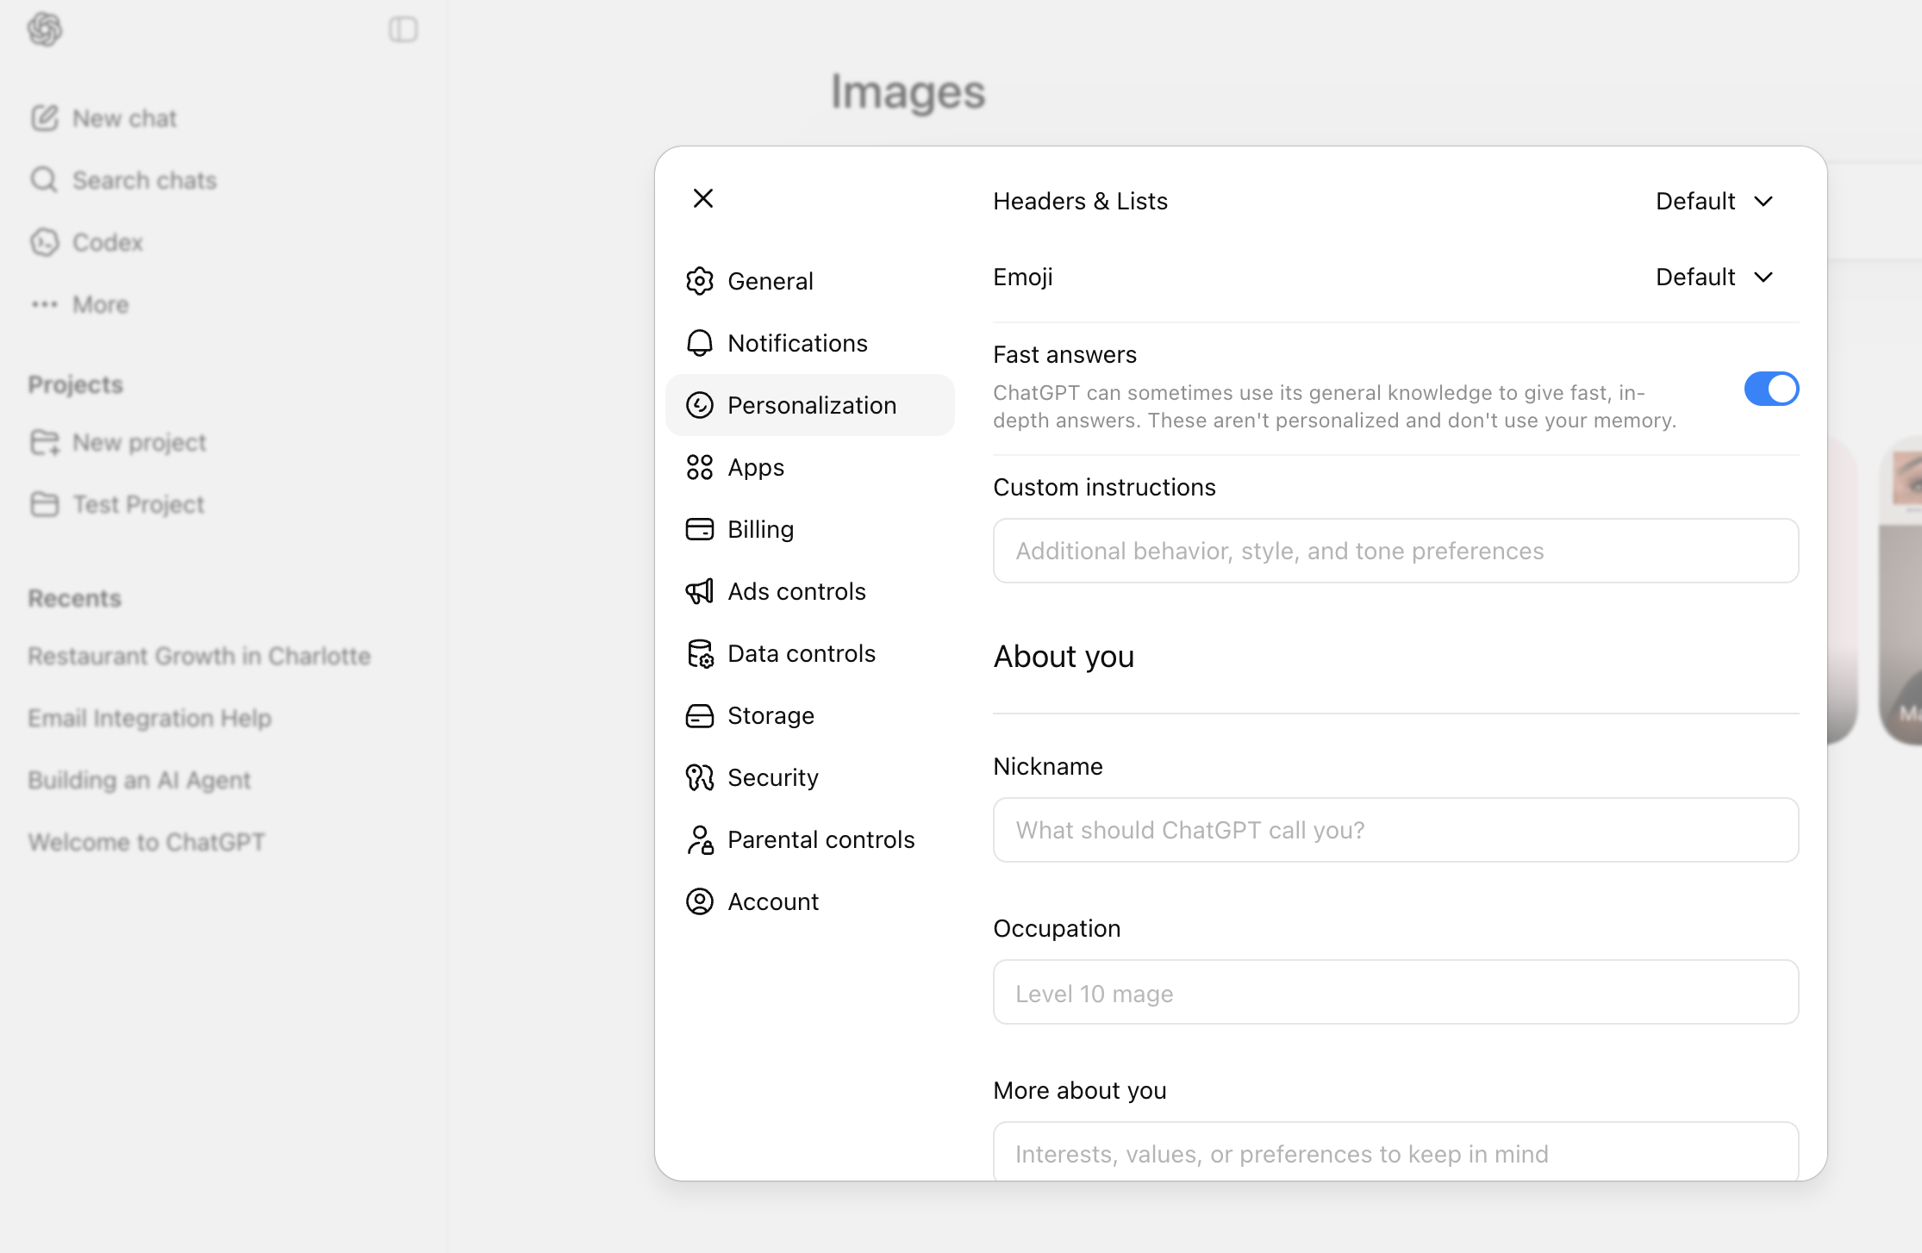Open Security settings tab
Screen dimensions: 1922x1253
(810, 777)
